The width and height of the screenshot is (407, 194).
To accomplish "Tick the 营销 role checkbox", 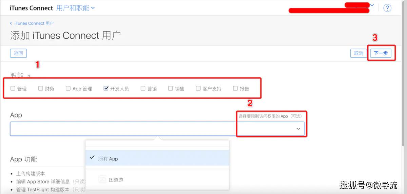I will 143,88.
